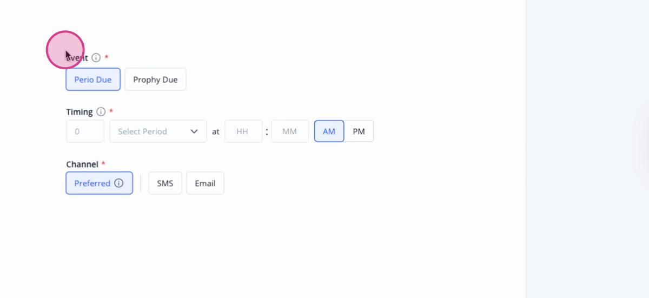Open the Select Period dropdown

pyautogui.click(x=158, y=131)
